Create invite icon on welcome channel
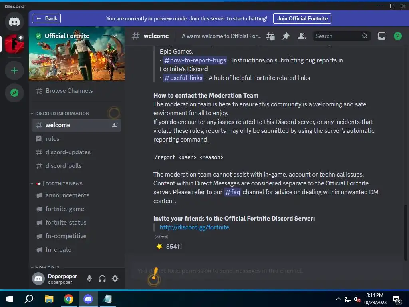The image size is (409, 307). pos(115,125)
